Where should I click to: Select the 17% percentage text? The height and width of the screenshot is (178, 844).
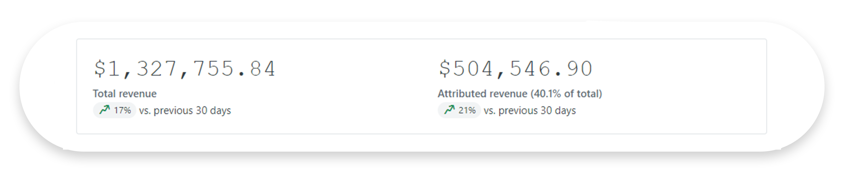[x=122, y=110]
